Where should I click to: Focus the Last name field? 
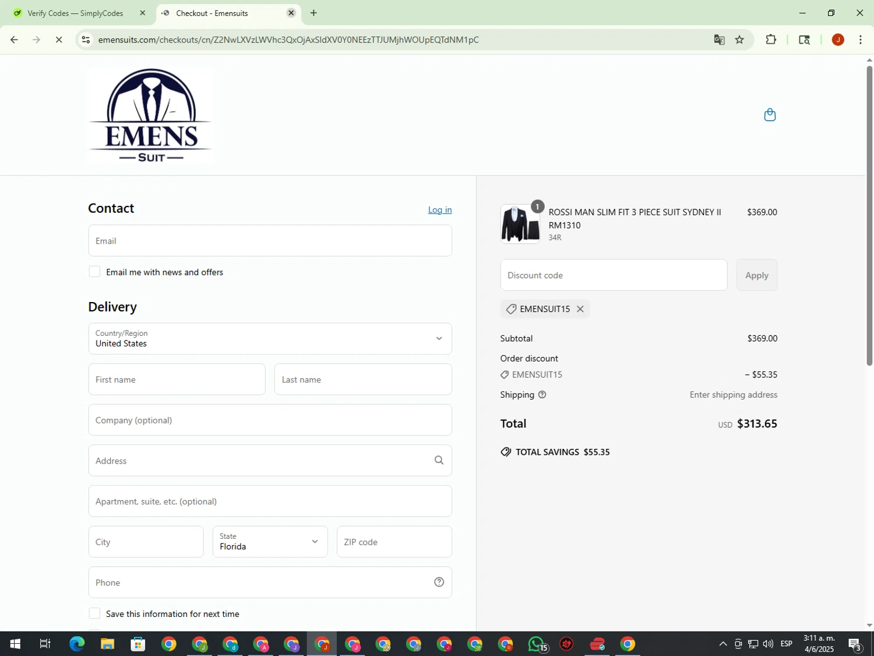363,379
